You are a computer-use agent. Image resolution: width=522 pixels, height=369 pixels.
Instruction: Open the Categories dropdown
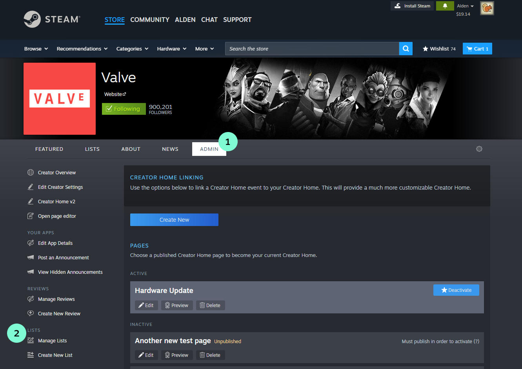tap(133, 49)
